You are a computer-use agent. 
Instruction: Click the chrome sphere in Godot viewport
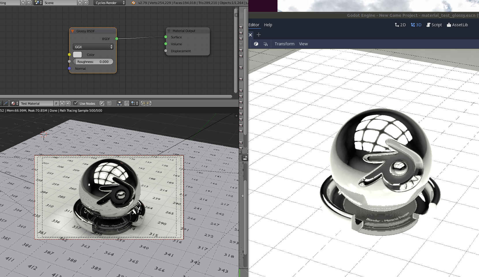pos(381,160)
